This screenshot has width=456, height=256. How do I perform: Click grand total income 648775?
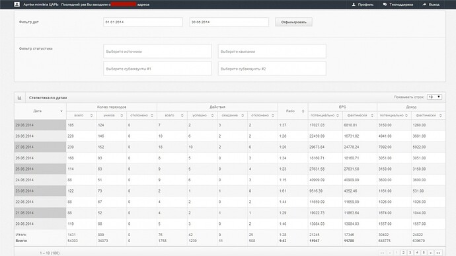coord(385,241)
